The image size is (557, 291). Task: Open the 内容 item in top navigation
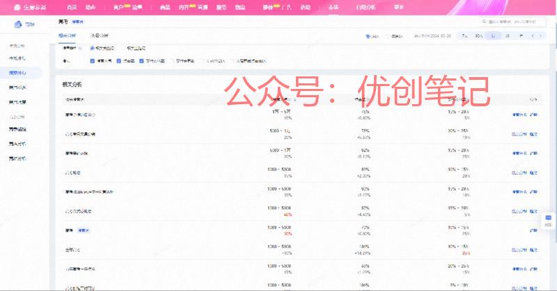coord(184,7)
